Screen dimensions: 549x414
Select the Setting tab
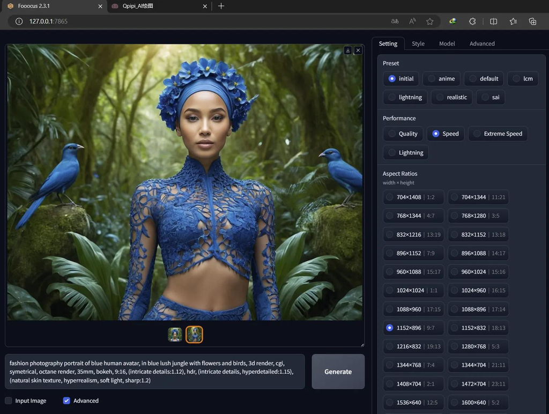pos(388,43)
